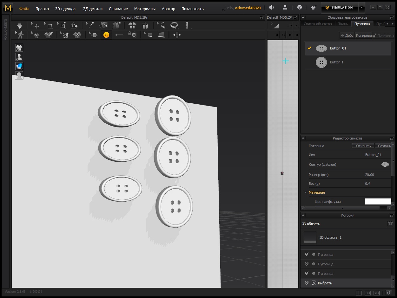Image resolution: width=397 pixels, height=298 pixels.
Task: Select the Fasten Button lock tool
Action: point(132,35)
